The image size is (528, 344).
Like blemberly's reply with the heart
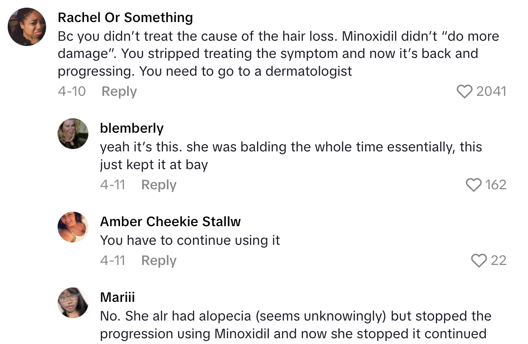(x=474, y=185)
